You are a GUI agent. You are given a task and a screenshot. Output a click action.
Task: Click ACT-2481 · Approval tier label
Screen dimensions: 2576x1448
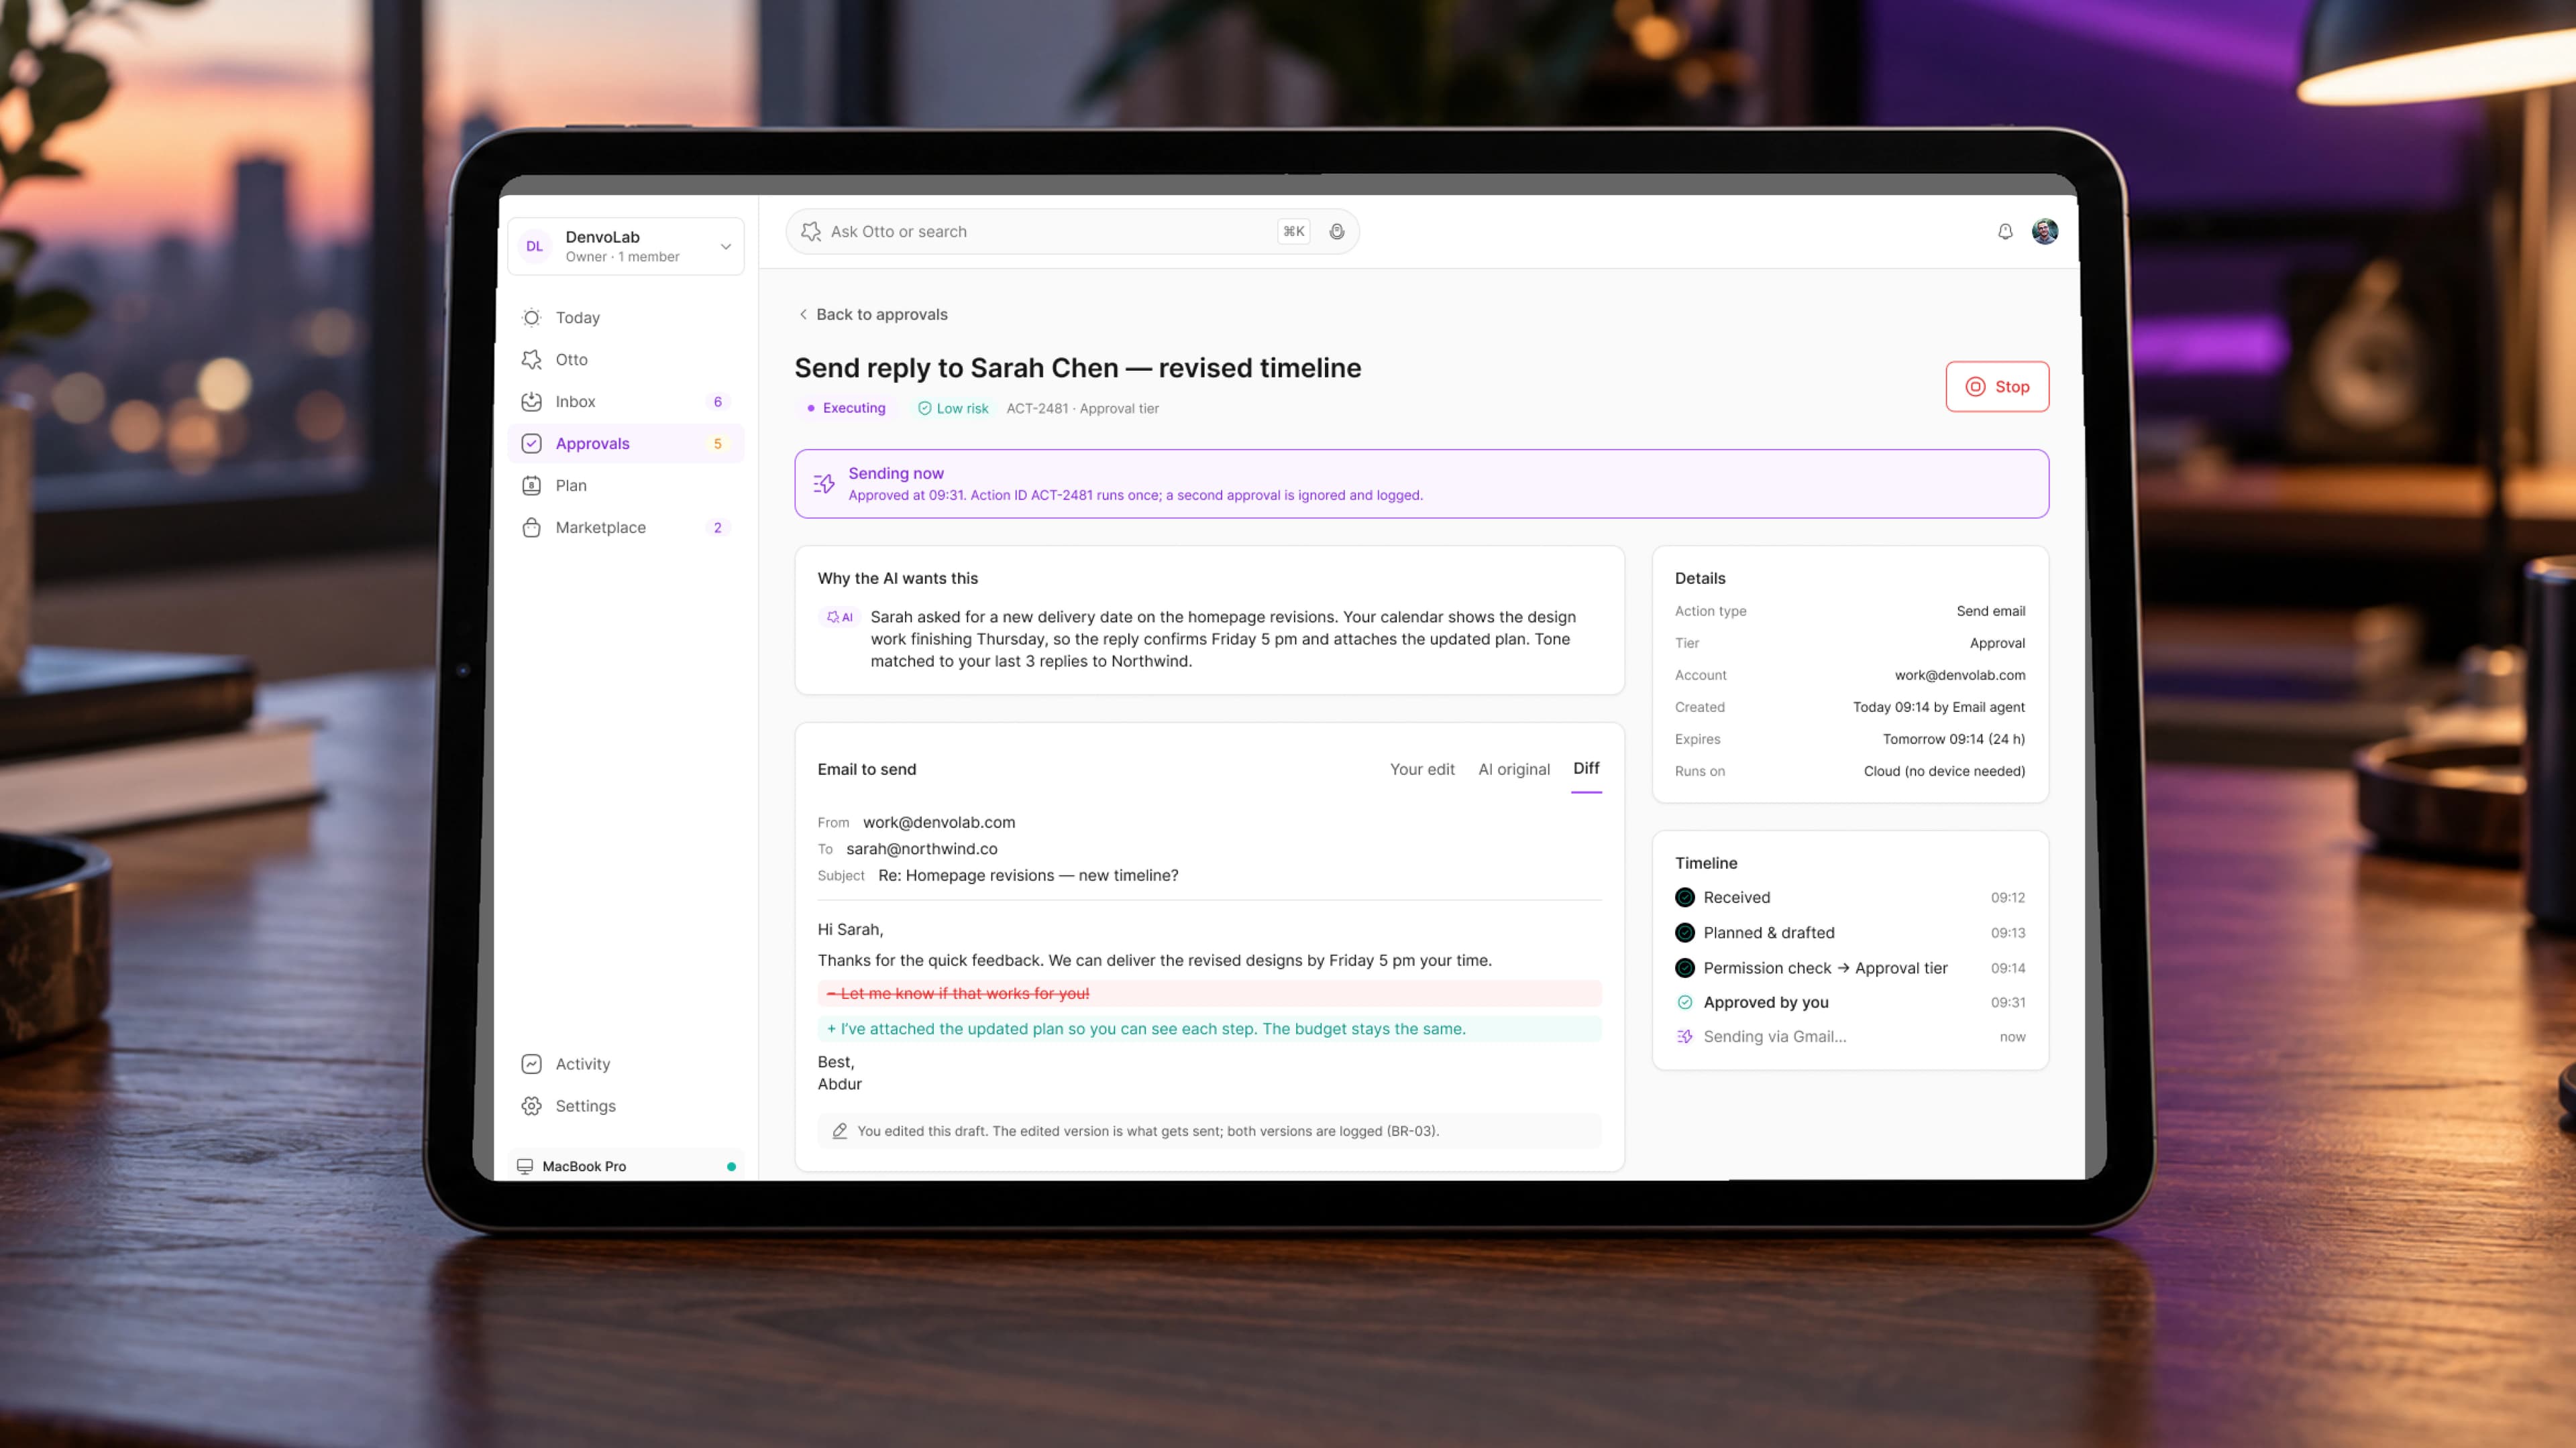(x=1082, y=409)
